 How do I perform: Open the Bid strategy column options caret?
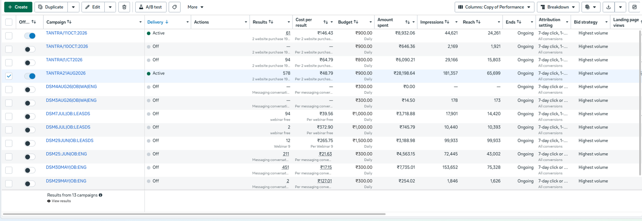pyautogui.click(x=606, y=22)
